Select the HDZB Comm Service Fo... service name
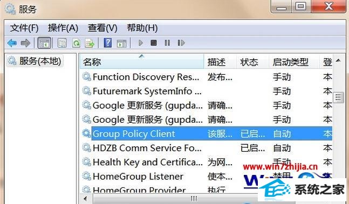Viewport: 349px width, 204px height. (x=147, y=148)
